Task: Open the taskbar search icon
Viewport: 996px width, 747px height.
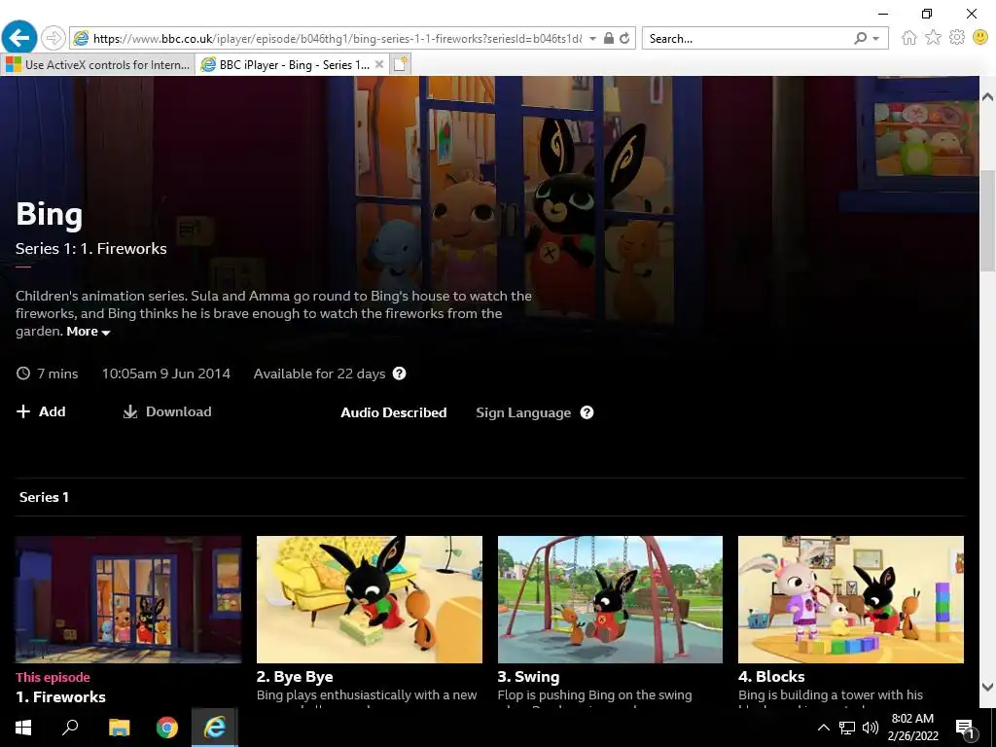Action: tap(70, 728)
